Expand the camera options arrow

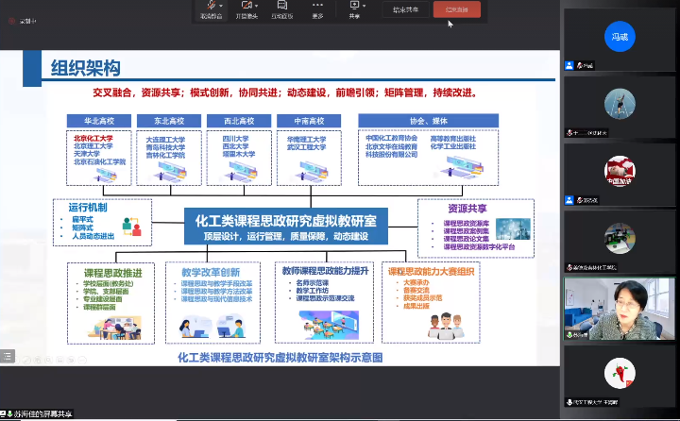point(255,6)
